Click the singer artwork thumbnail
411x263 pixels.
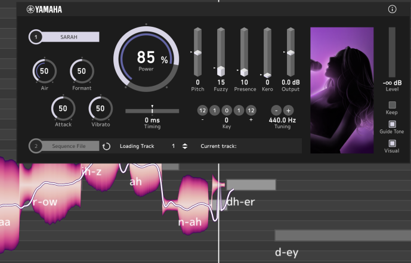[342, 89]
